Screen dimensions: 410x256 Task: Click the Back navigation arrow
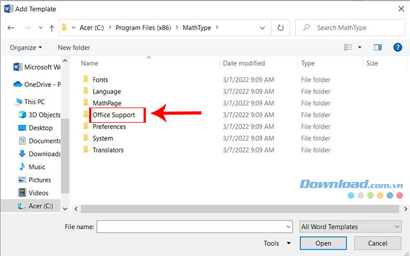click(x=11, y=27)
